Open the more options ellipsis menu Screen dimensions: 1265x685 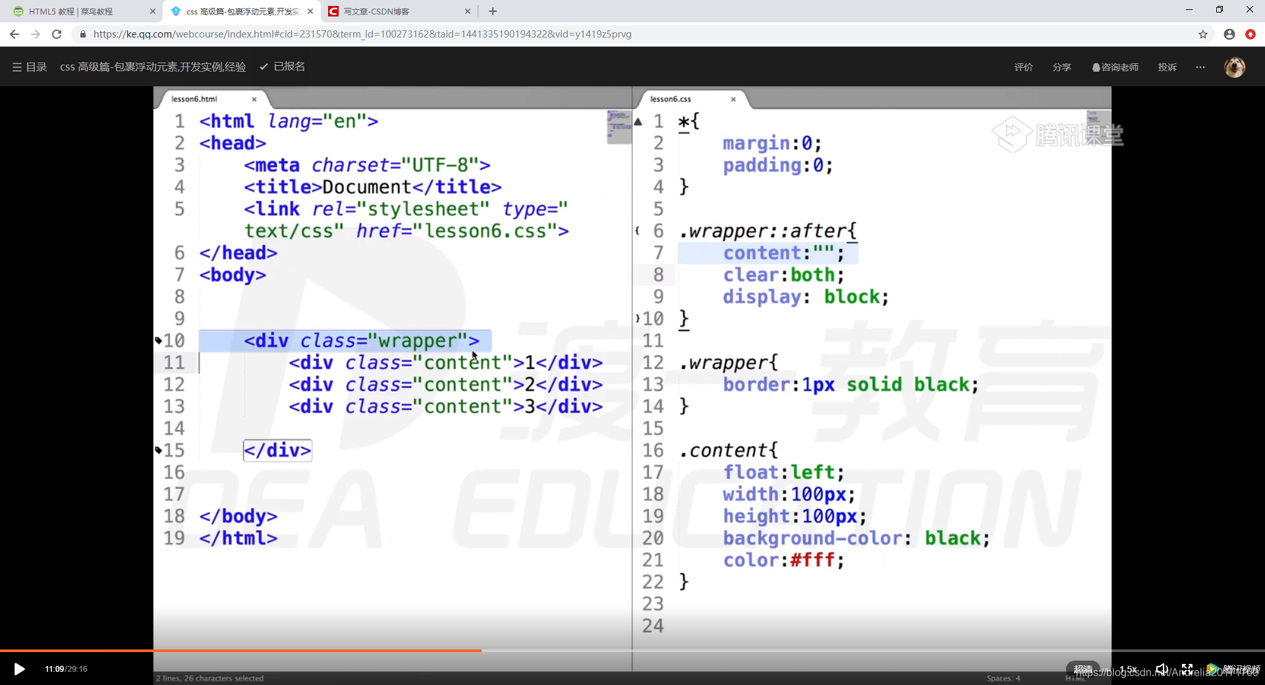(1200, 67)
